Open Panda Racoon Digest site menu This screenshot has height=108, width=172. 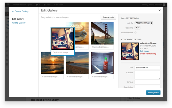pyautogui.click(x=23, y=5)
